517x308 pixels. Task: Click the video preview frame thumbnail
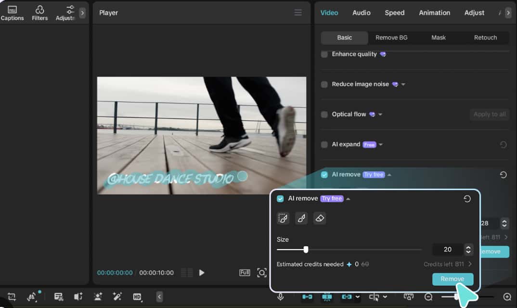(202, 136)
